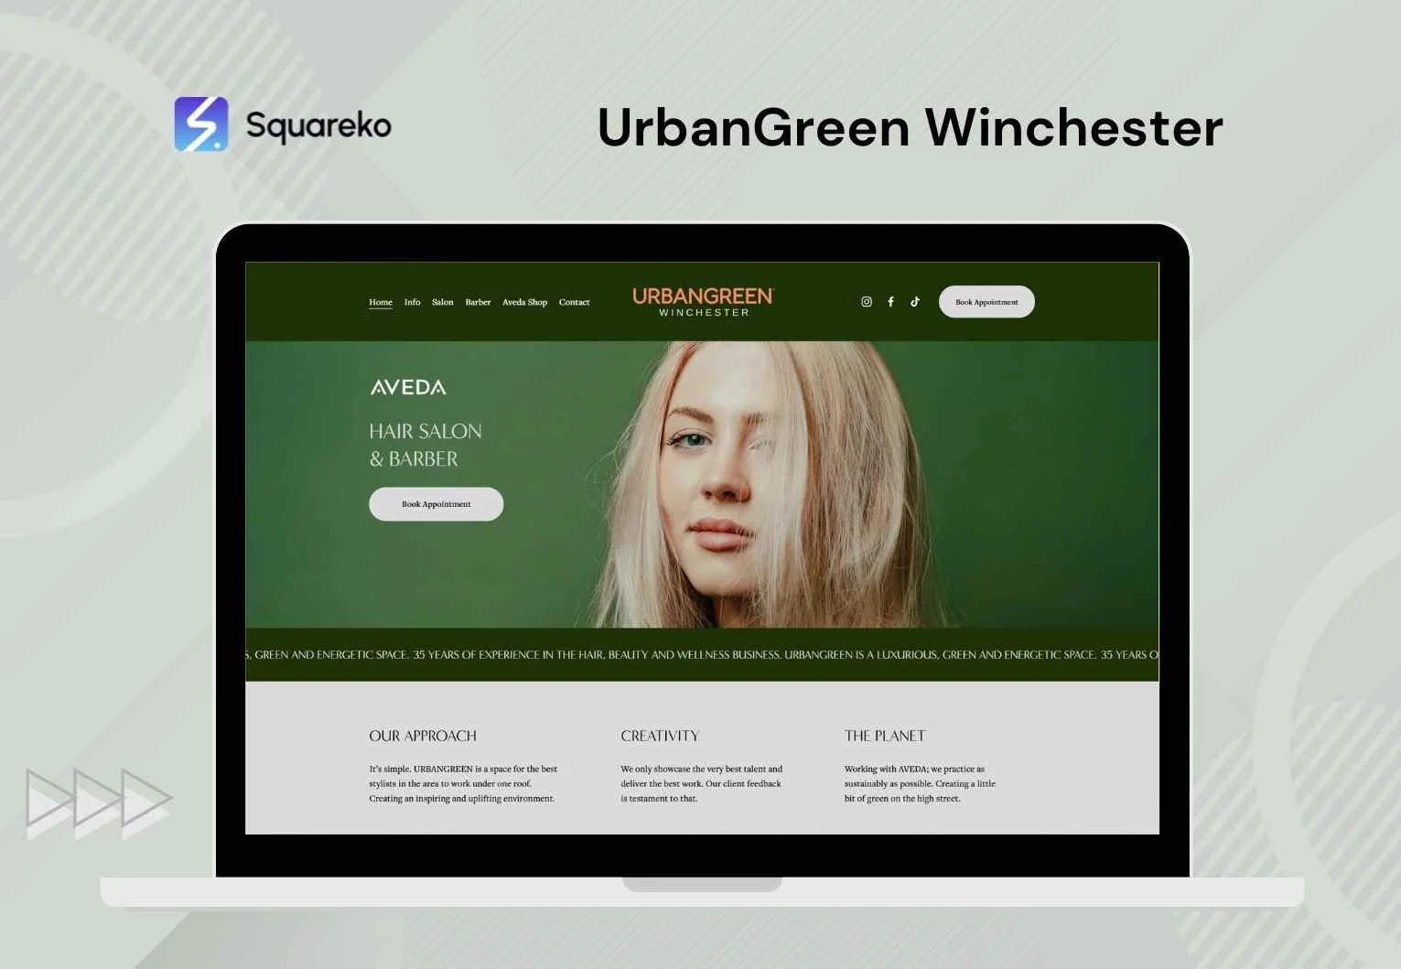Click paragraph starting "We only showcase"
The image size is (1401, 969).
click(702, 784)
